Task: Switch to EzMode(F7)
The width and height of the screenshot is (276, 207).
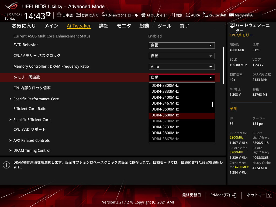Action: [223, 195]
